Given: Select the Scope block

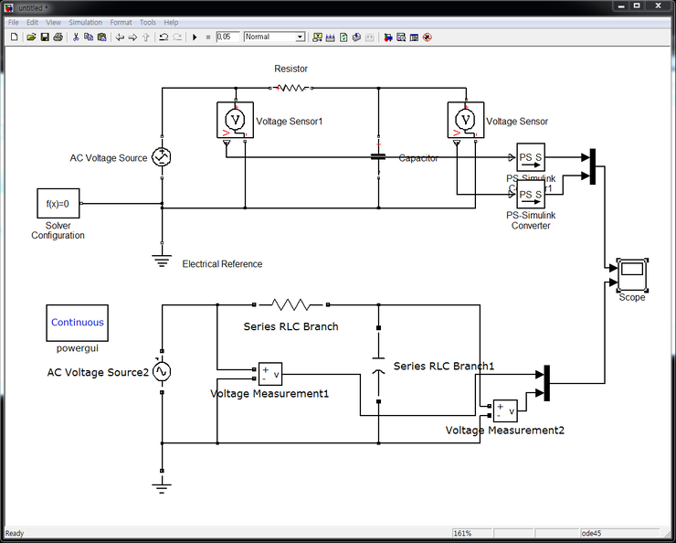Looking at the screenshot, I should click(632, 275).
